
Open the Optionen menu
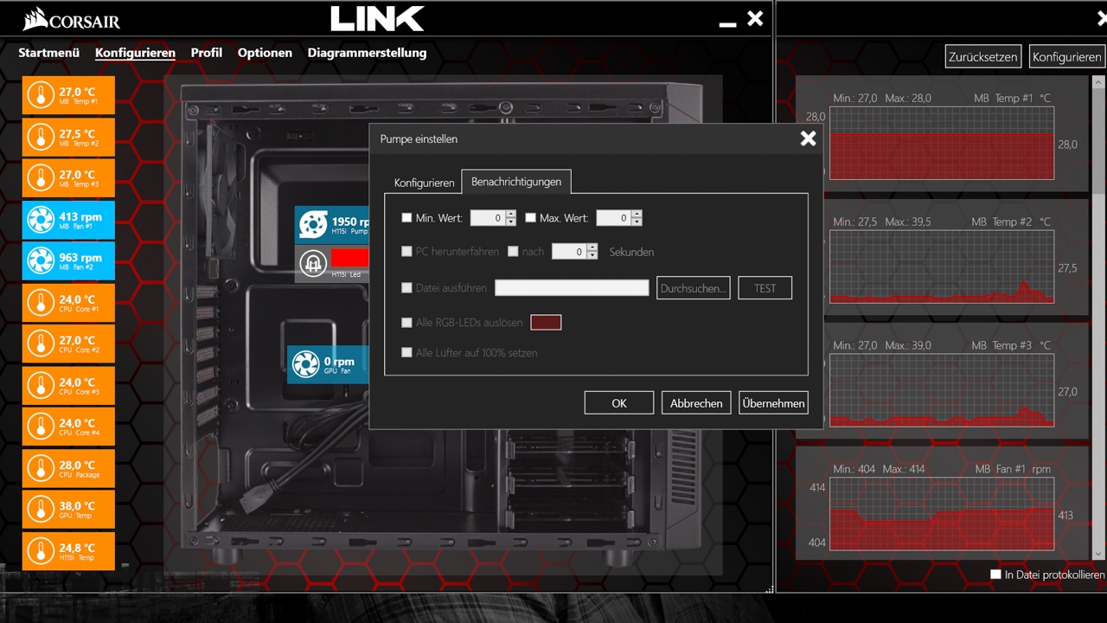(265, 53)
